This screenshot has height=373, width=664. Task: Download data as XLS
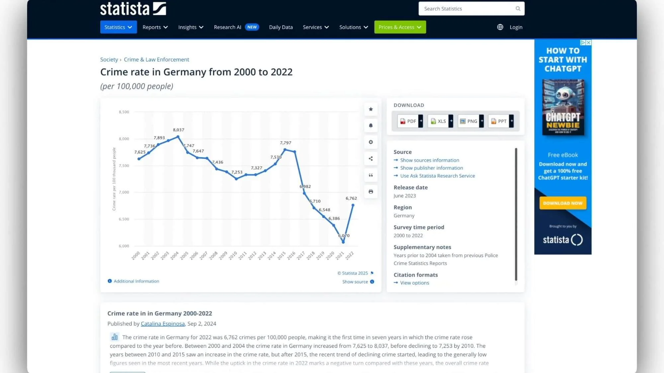pyautogui.click(x=439, y=121)
